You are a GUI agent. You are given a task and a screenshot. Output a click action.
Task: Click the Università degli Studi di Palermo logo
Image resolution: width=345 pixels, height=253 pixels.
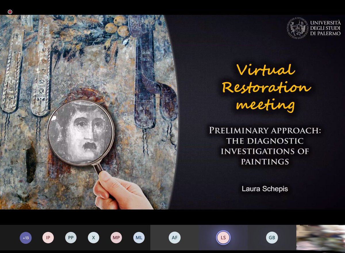click(x=313, y=28)
